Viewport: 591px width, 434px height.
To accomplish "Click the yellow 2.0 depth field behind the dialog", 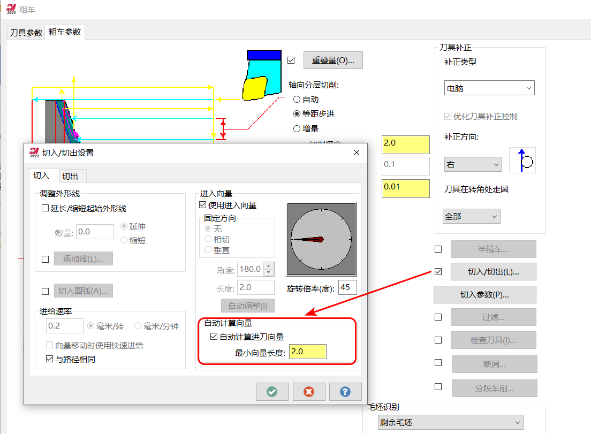I will point(406,144).
